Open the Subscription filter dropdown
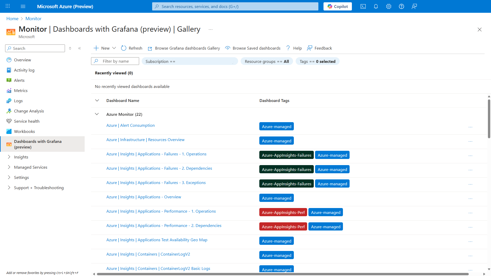The height and width of the screenshot is (276, 491). (x=189, y=61)
